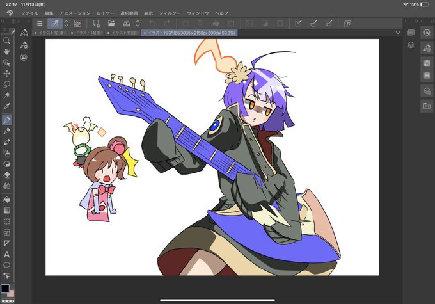Viewport: 435px width, 304px height.
Task: Select the Eraser tool
Action: (6, 175)
